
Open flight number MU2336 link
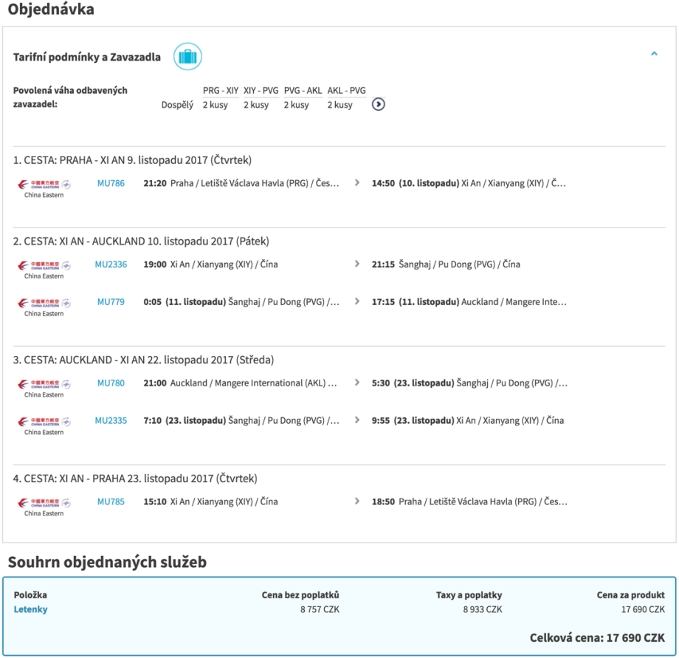[111, 264]
